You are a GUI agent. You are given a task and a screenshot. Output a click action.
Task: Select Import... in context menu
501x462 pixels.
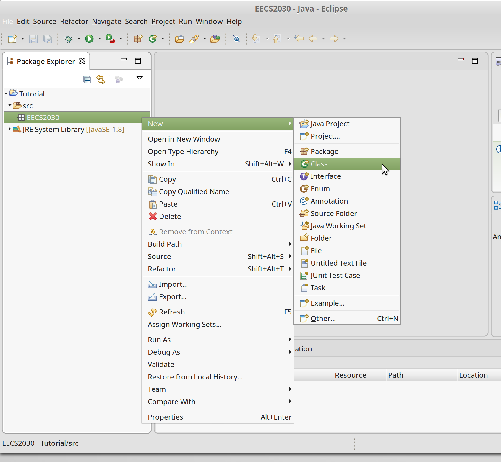[x=218, y=284]
